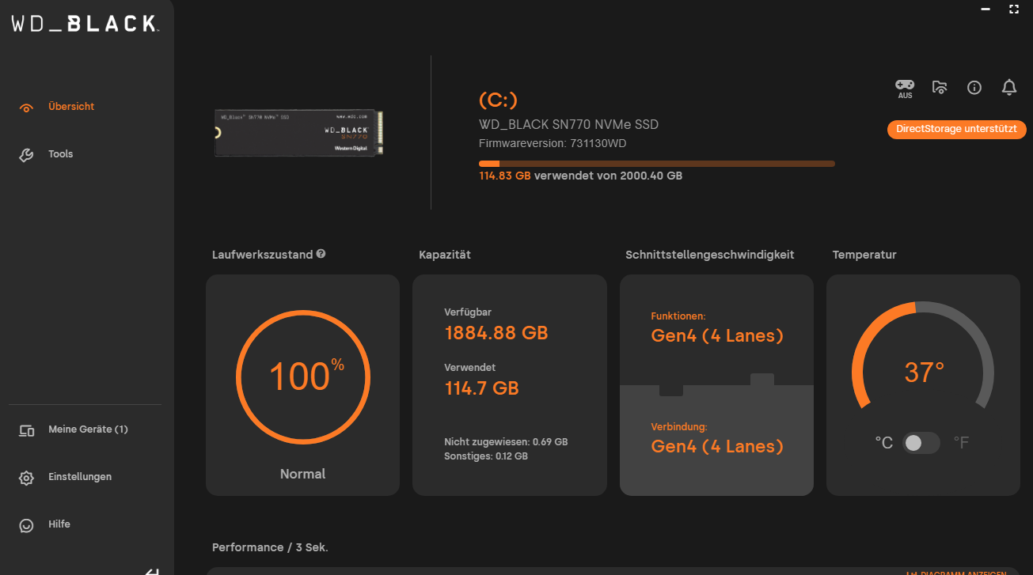Open the Hilfe page

pyautogui.click(x=59, y=524)
